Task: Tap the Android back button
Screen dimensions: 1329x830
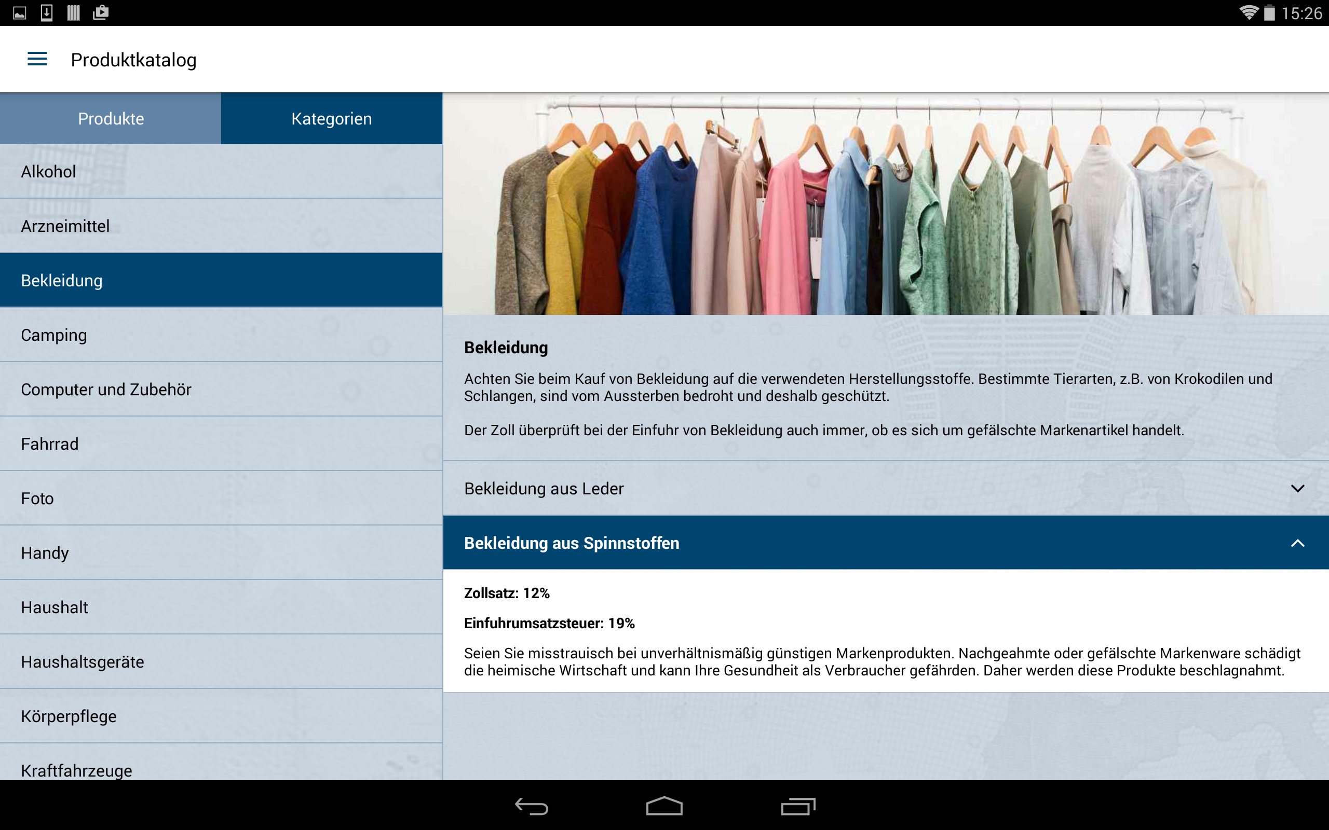Action: click(x=531, y=806)
